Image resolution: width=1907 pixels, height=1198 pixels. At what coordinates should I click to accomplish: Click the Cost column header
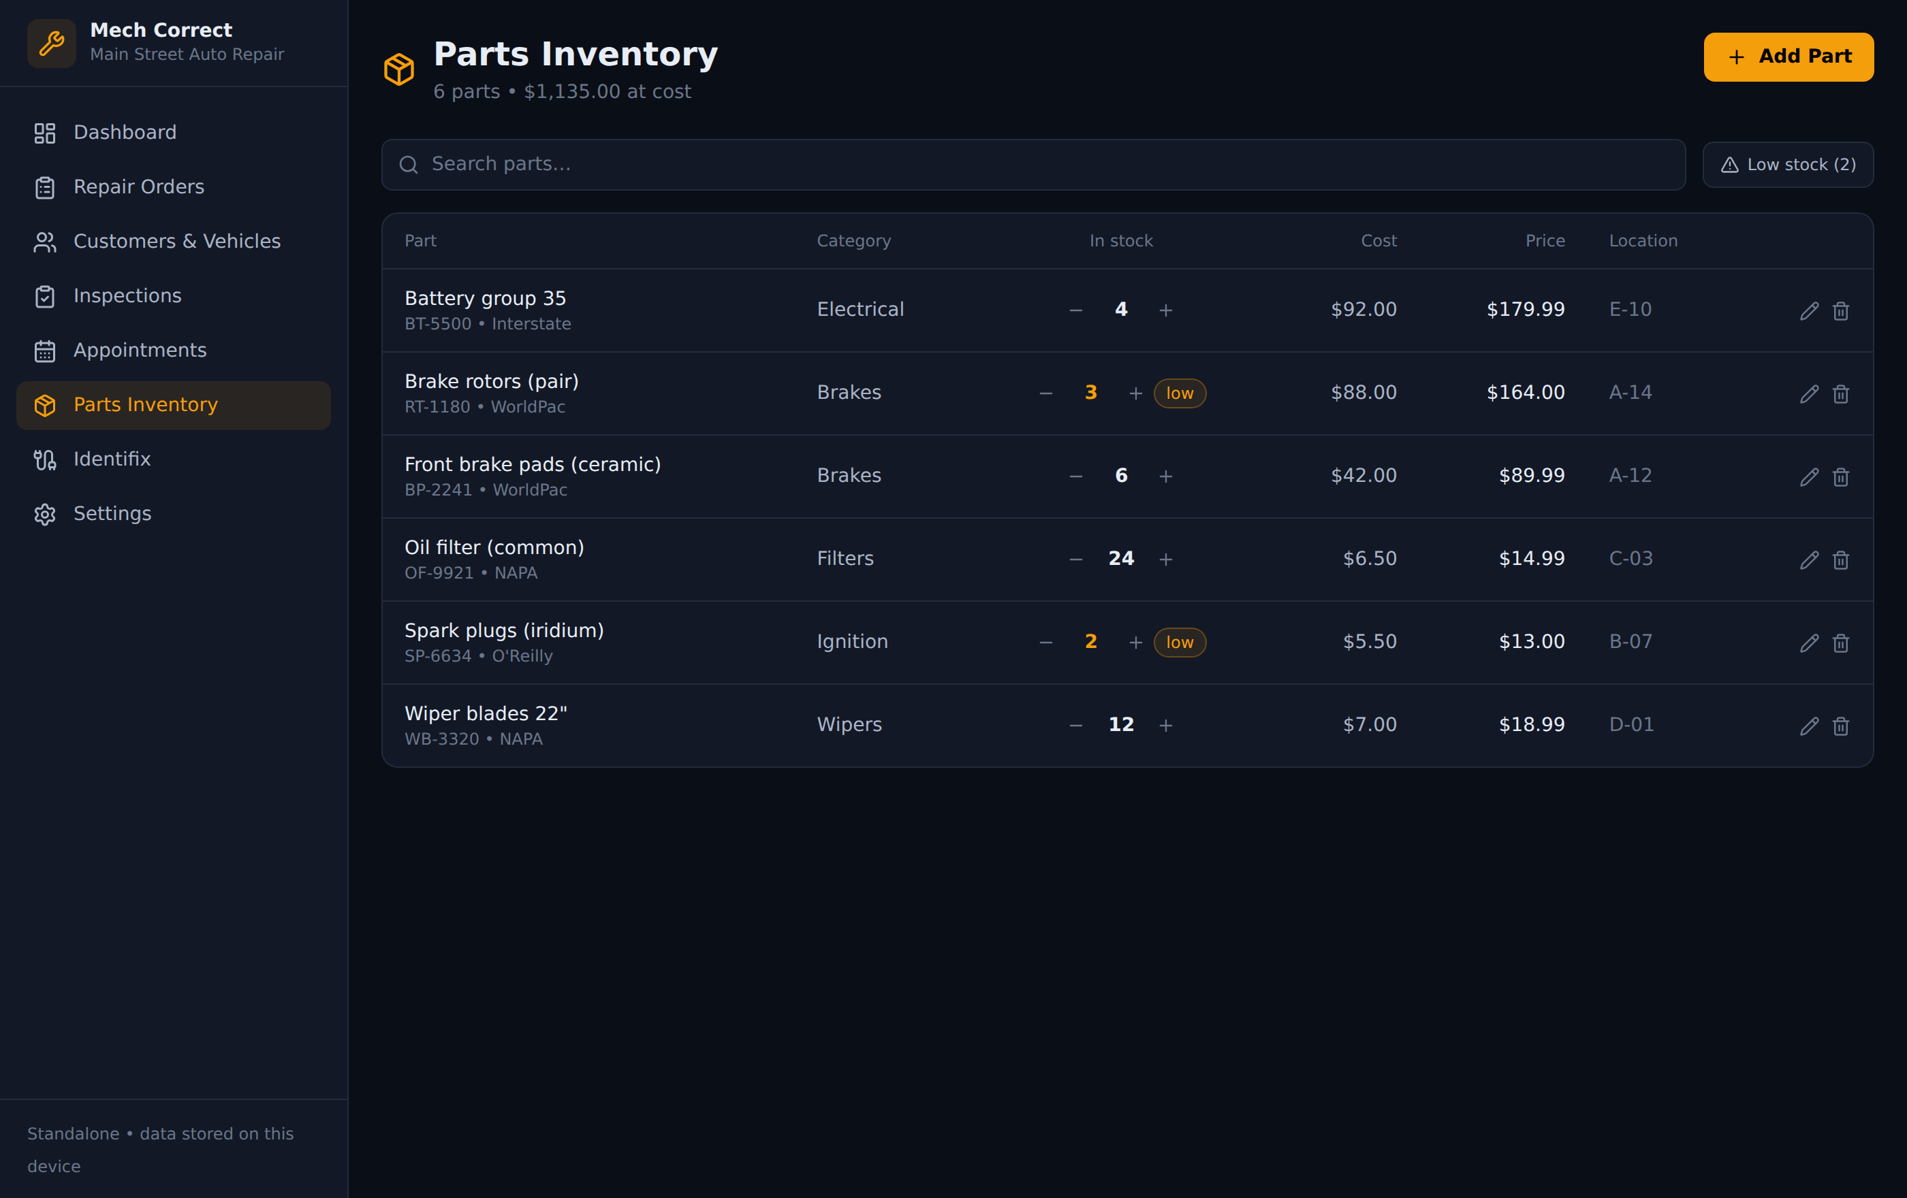tap(1378, 240)
